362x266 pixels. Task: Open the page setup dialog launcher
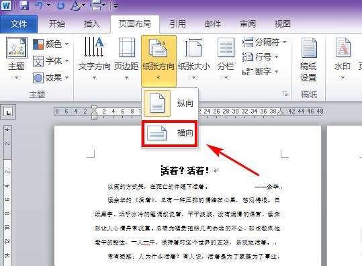coord(285,94)
